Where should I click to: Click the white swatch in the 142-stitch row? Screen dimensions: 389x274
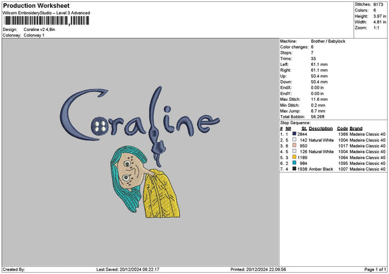tap(294, 140)
